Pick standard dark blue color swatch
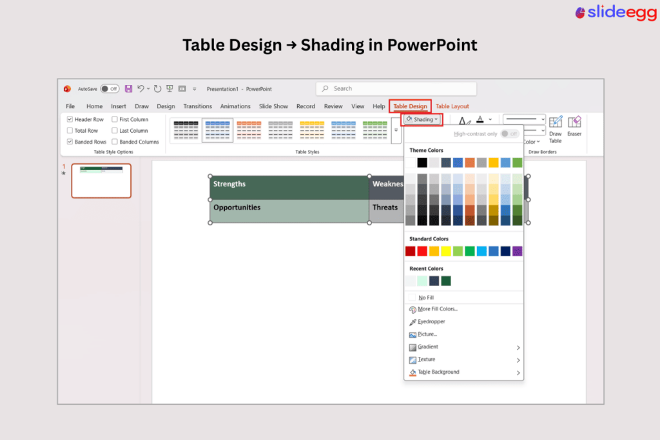The height and width of the screenshot is (440, 660). (x=505, y=251)
